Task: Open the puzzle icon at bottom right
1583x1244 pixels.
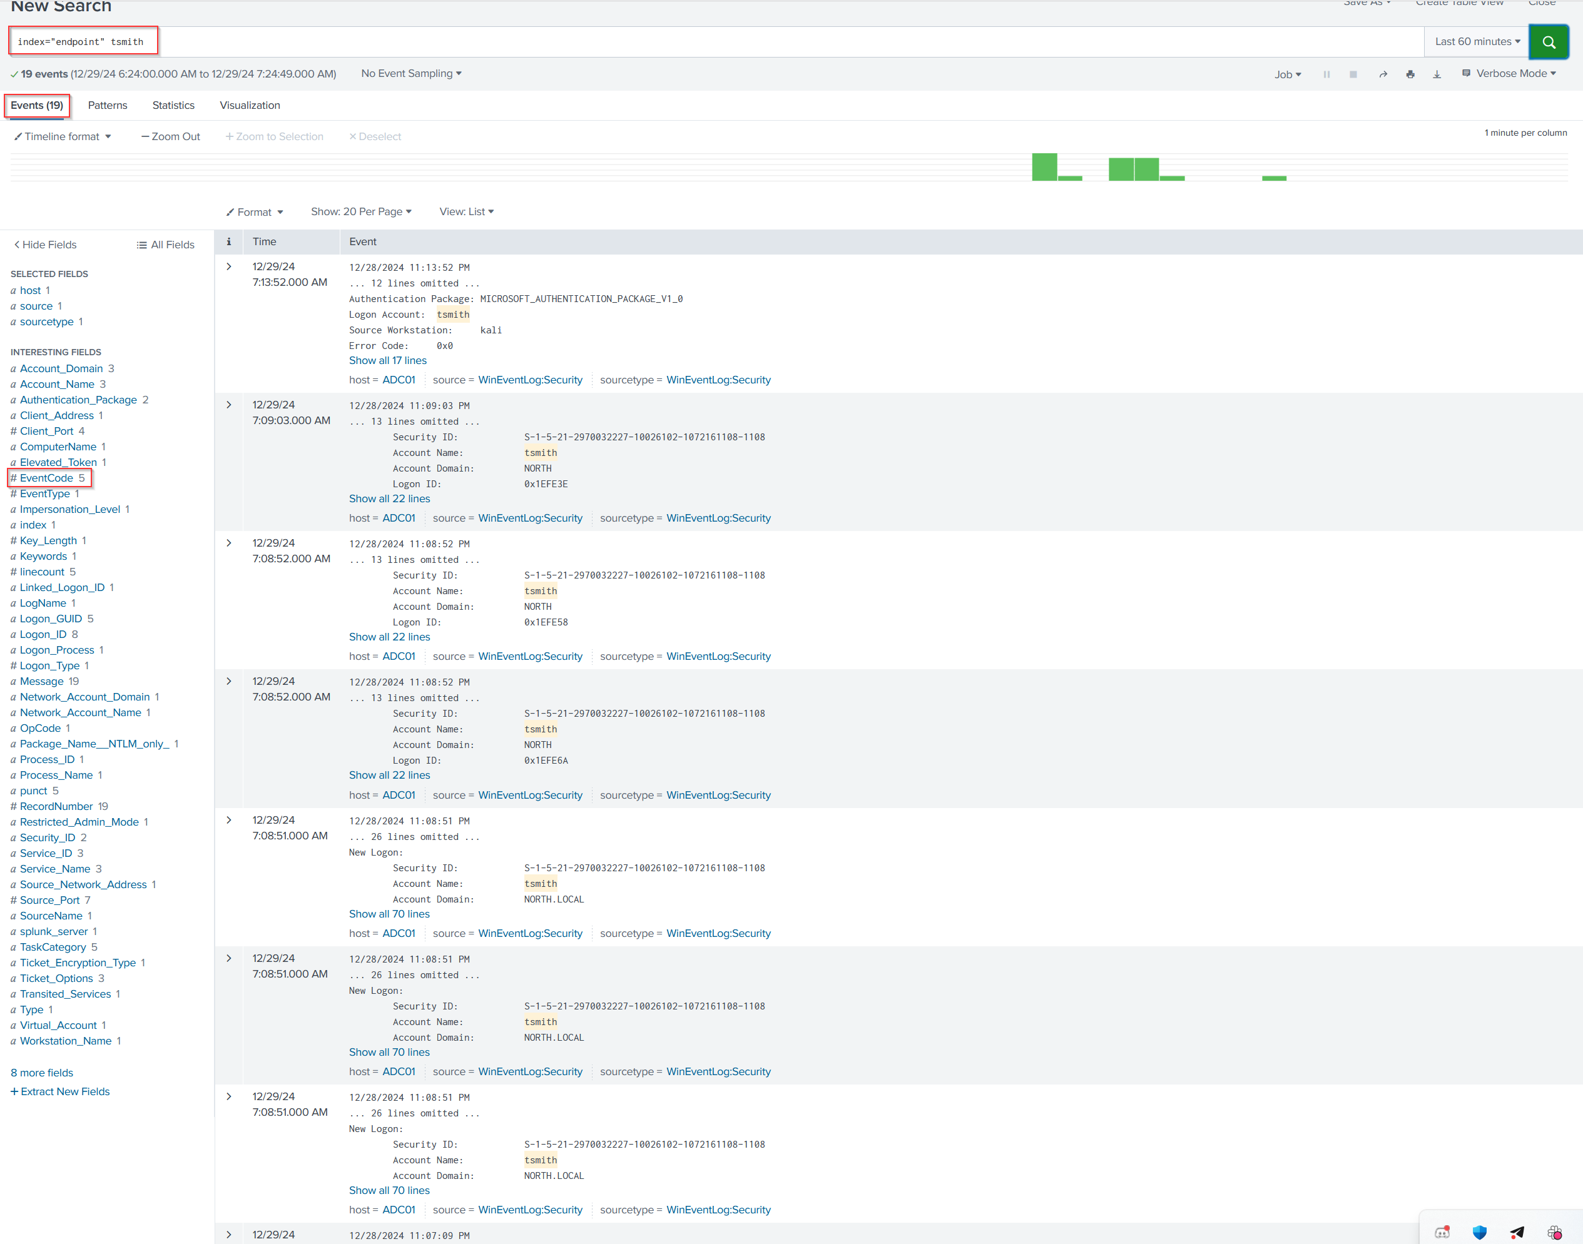Action: 1555,1232
